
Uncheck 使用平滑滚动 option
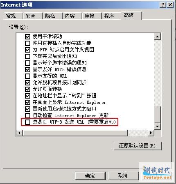tap(27, 37)
